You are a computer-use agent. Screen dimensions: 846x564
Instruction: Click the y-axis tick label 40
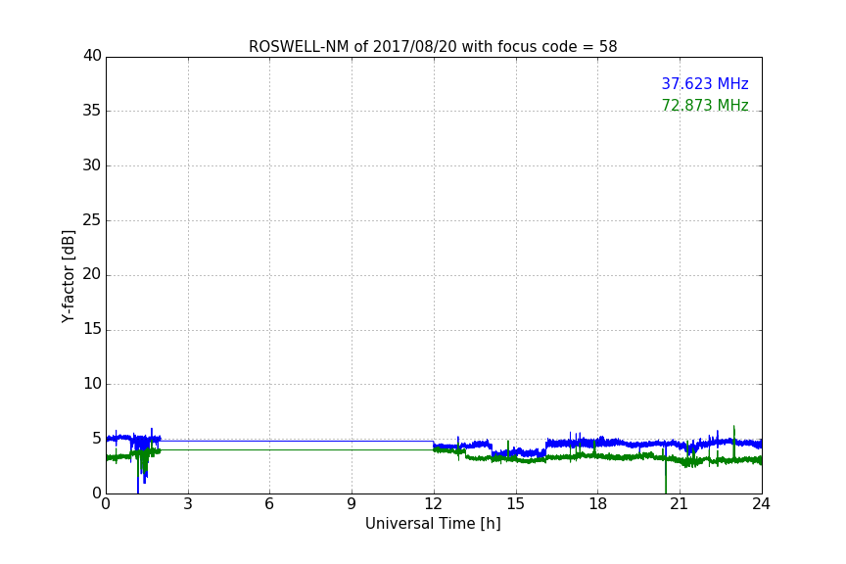[92, 56]
